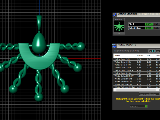Click the Shell check label

[x=131, y=24]
